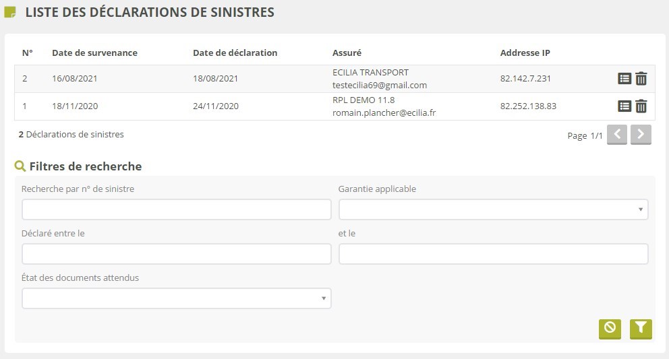Open the État des documents attendus dropdown
This screenshot has width=669, height=359.
tap(177, 298)
